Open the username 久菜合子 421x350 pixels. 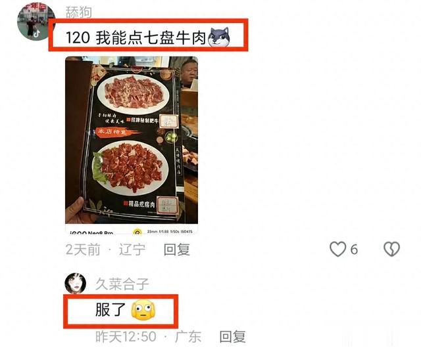[122, 284]
